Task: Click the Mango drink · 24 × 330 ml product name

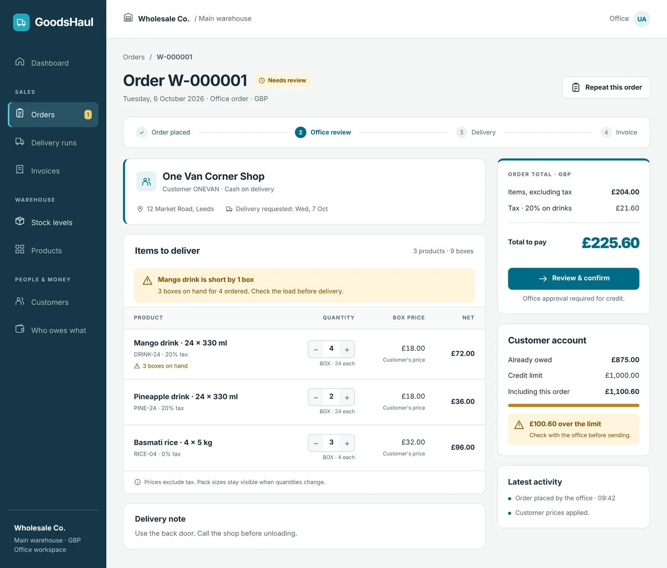Action: pyautogui.click(x=181, y=343)
